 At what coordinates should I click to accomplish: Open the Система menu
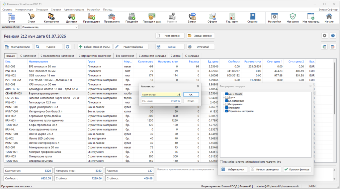click(x=7, y=10)
